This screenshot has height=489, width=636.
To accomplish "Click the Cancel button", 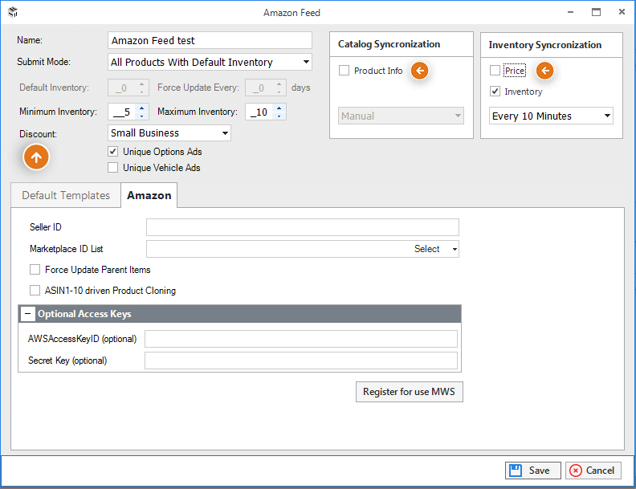I will pos(593,471).
